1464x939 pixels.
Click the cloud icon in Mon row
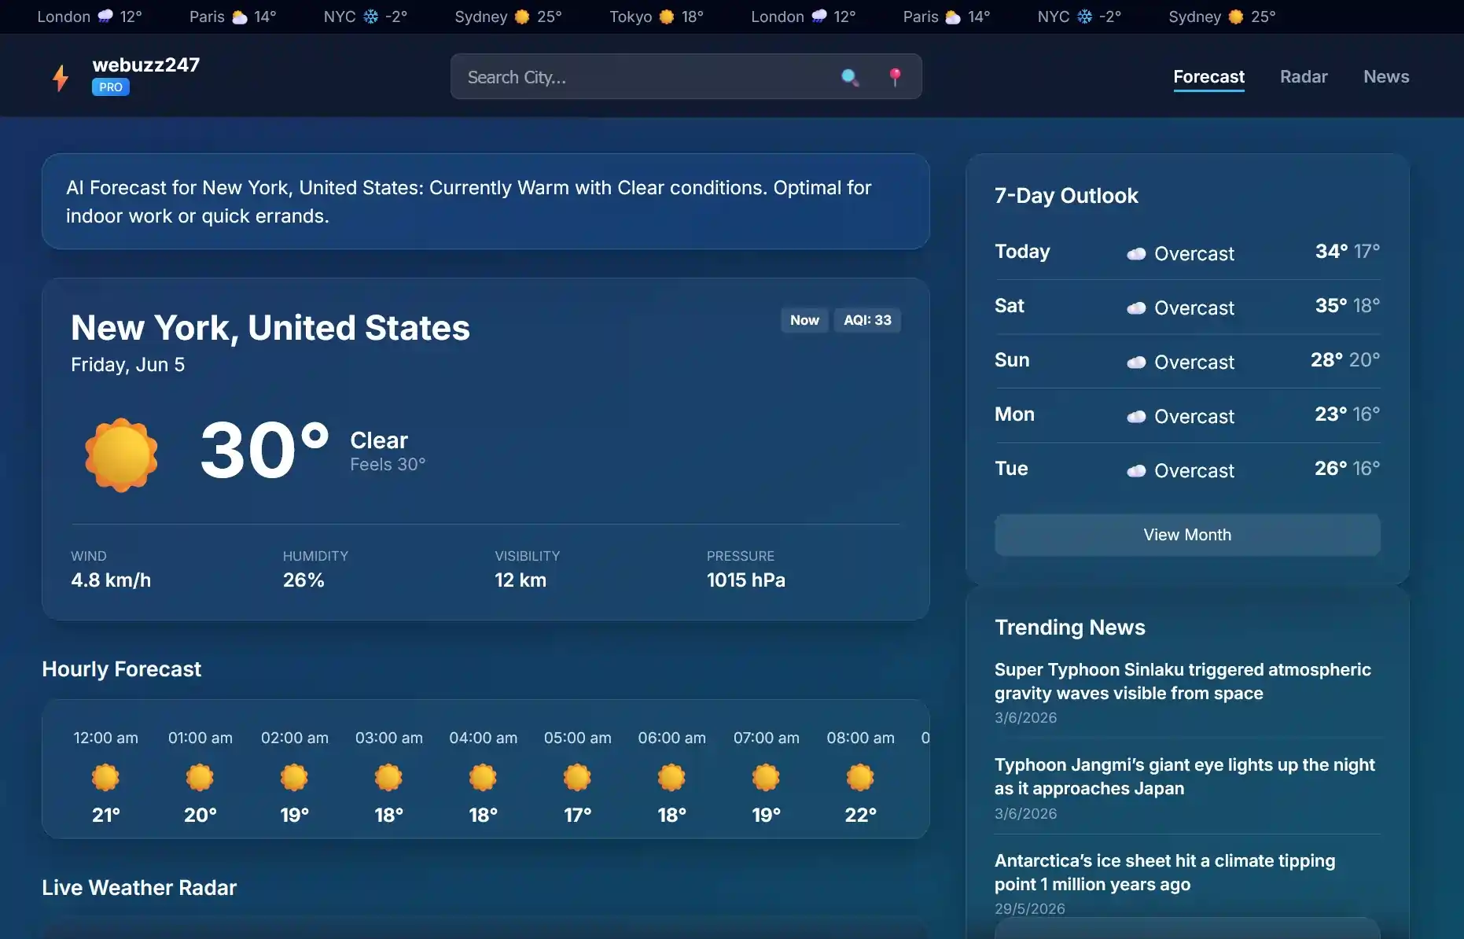point(1136,417)
